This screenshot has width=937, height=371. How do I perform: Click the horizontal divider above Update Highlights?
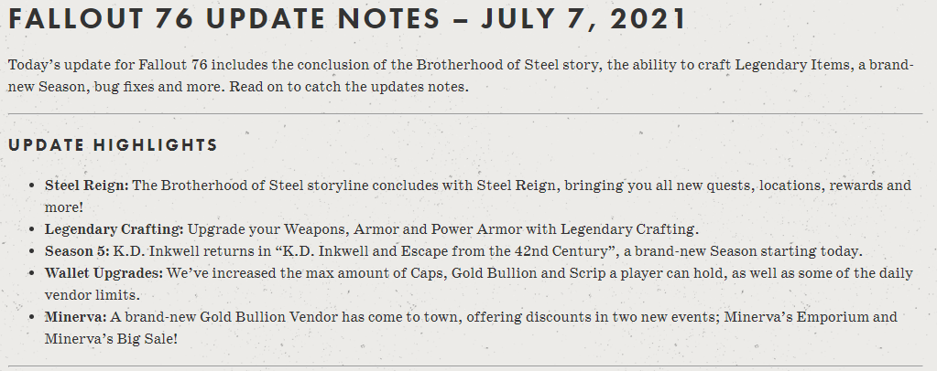[465, 113]
